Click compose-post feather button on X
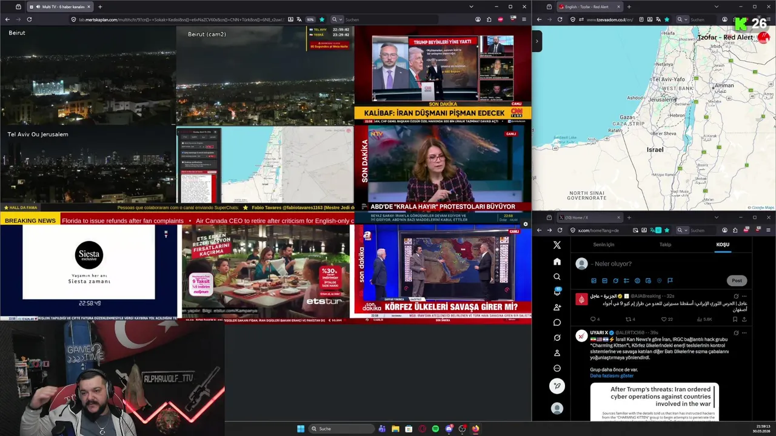The height and width of the screenshot is (436, 776). [x=557, y=386]
